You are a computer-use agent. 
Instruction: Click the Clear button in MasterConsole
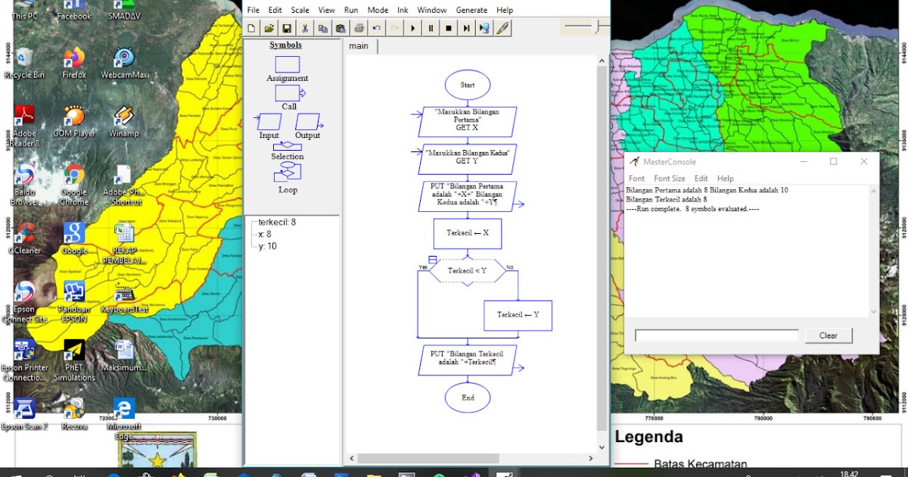[x=829, y=335]
